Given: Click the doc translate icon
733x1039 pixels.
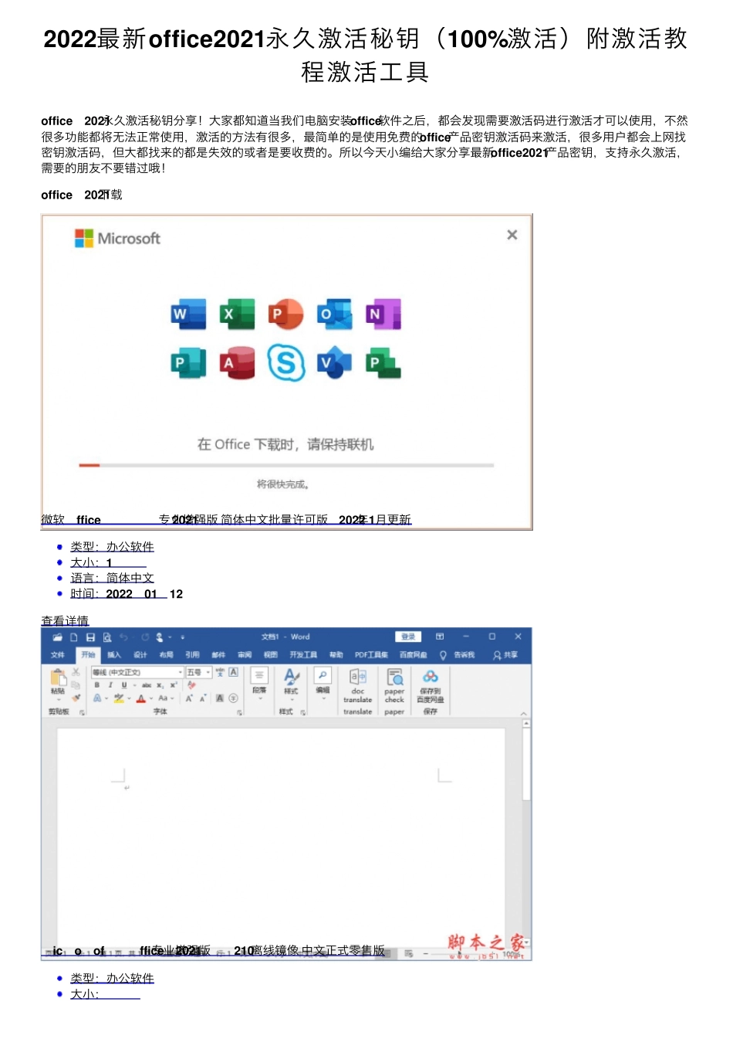Looking at the screenshot, I should [x=358, y=677].
